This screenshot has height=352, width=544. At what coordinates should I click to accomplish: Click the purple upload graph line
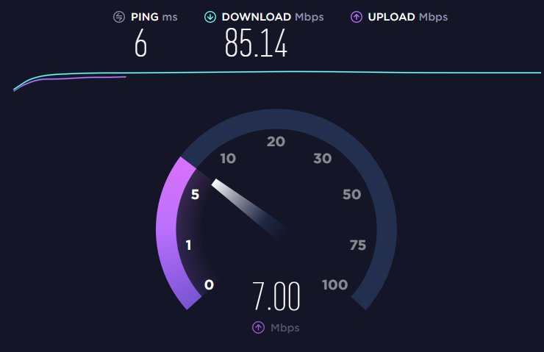tap(69, 79)
